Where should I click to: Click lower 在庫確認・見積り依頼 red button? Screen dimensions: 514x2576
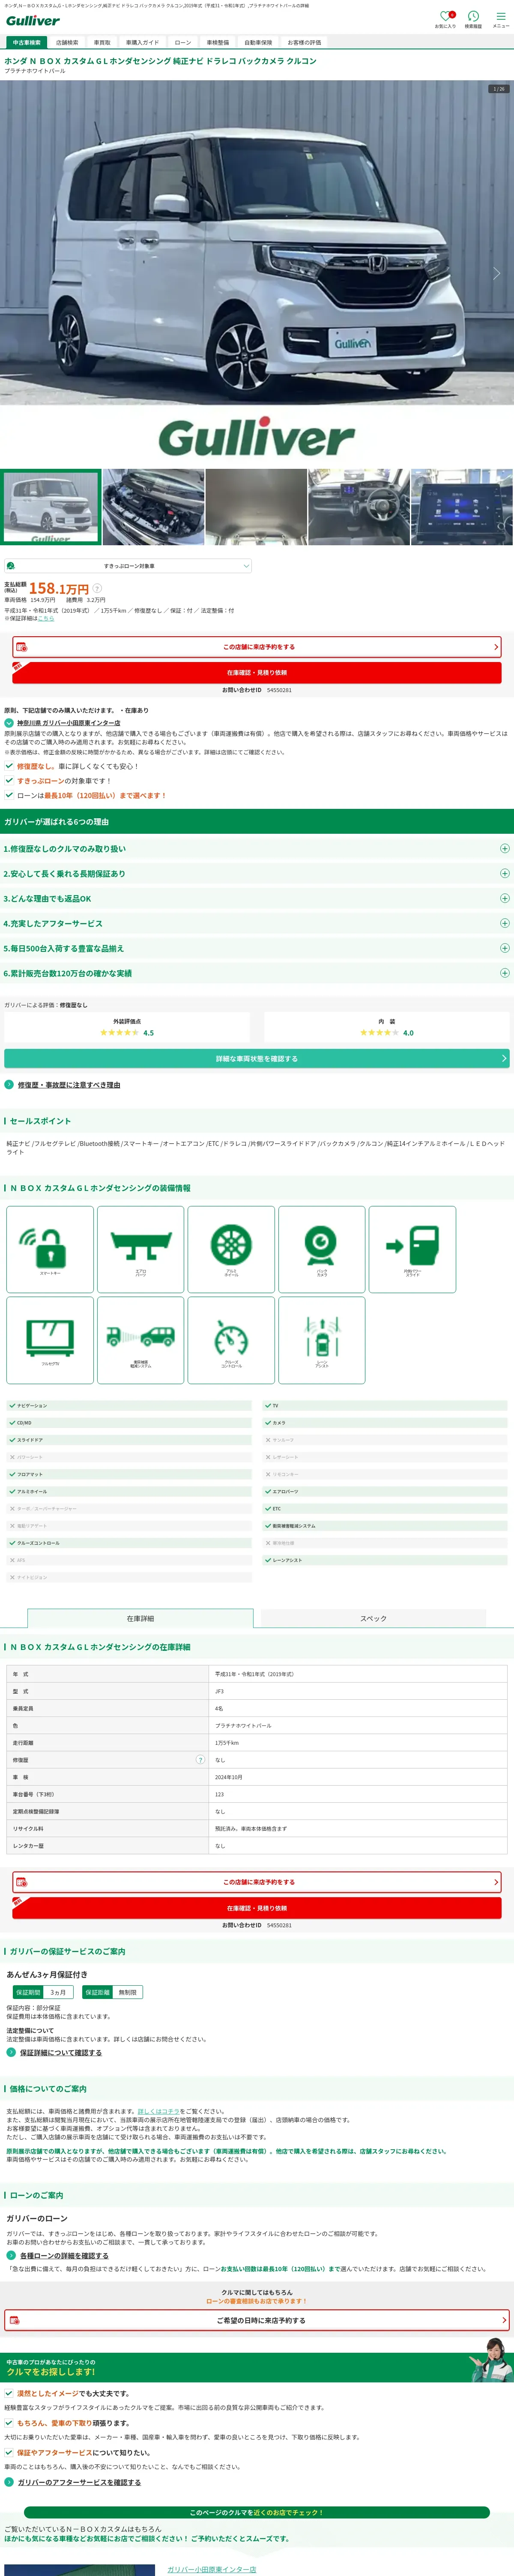(257, 1908)
